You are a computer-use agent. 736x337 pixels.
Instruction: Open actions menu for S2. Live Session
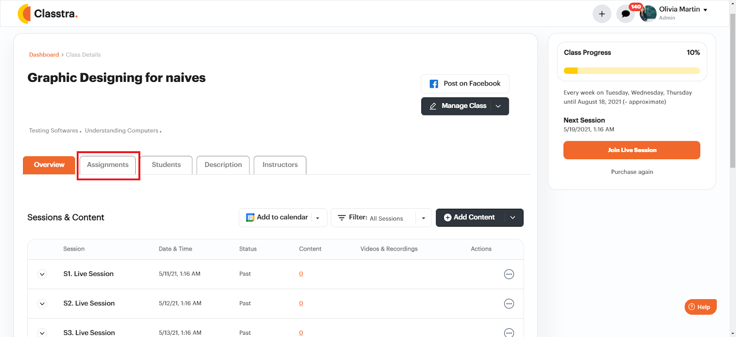tap(509, 304)
